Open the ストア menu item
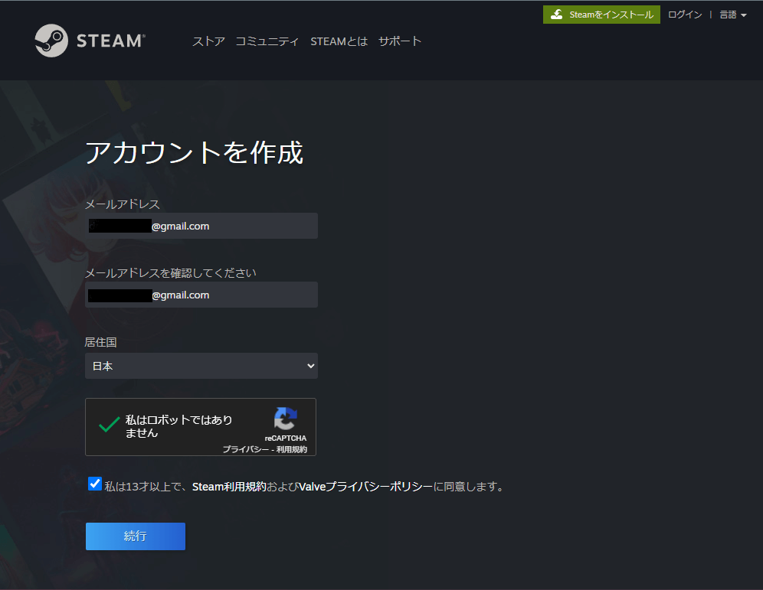Image resolution: width=763 pixels, height=590 pixels. 208,41
